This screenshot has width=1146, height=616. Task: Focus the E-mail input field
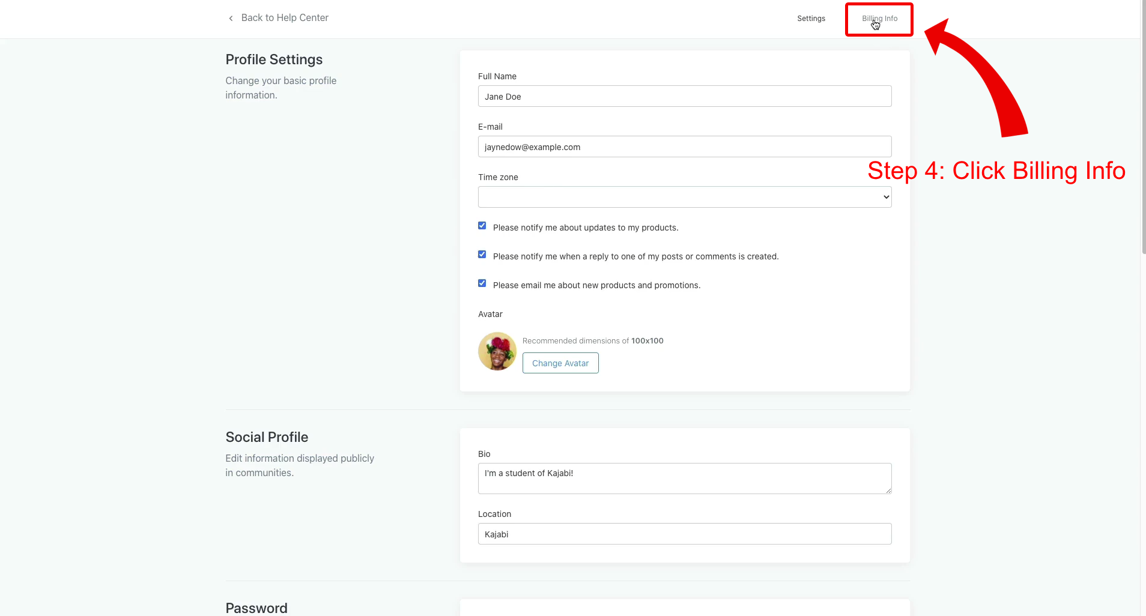[685, 147]
